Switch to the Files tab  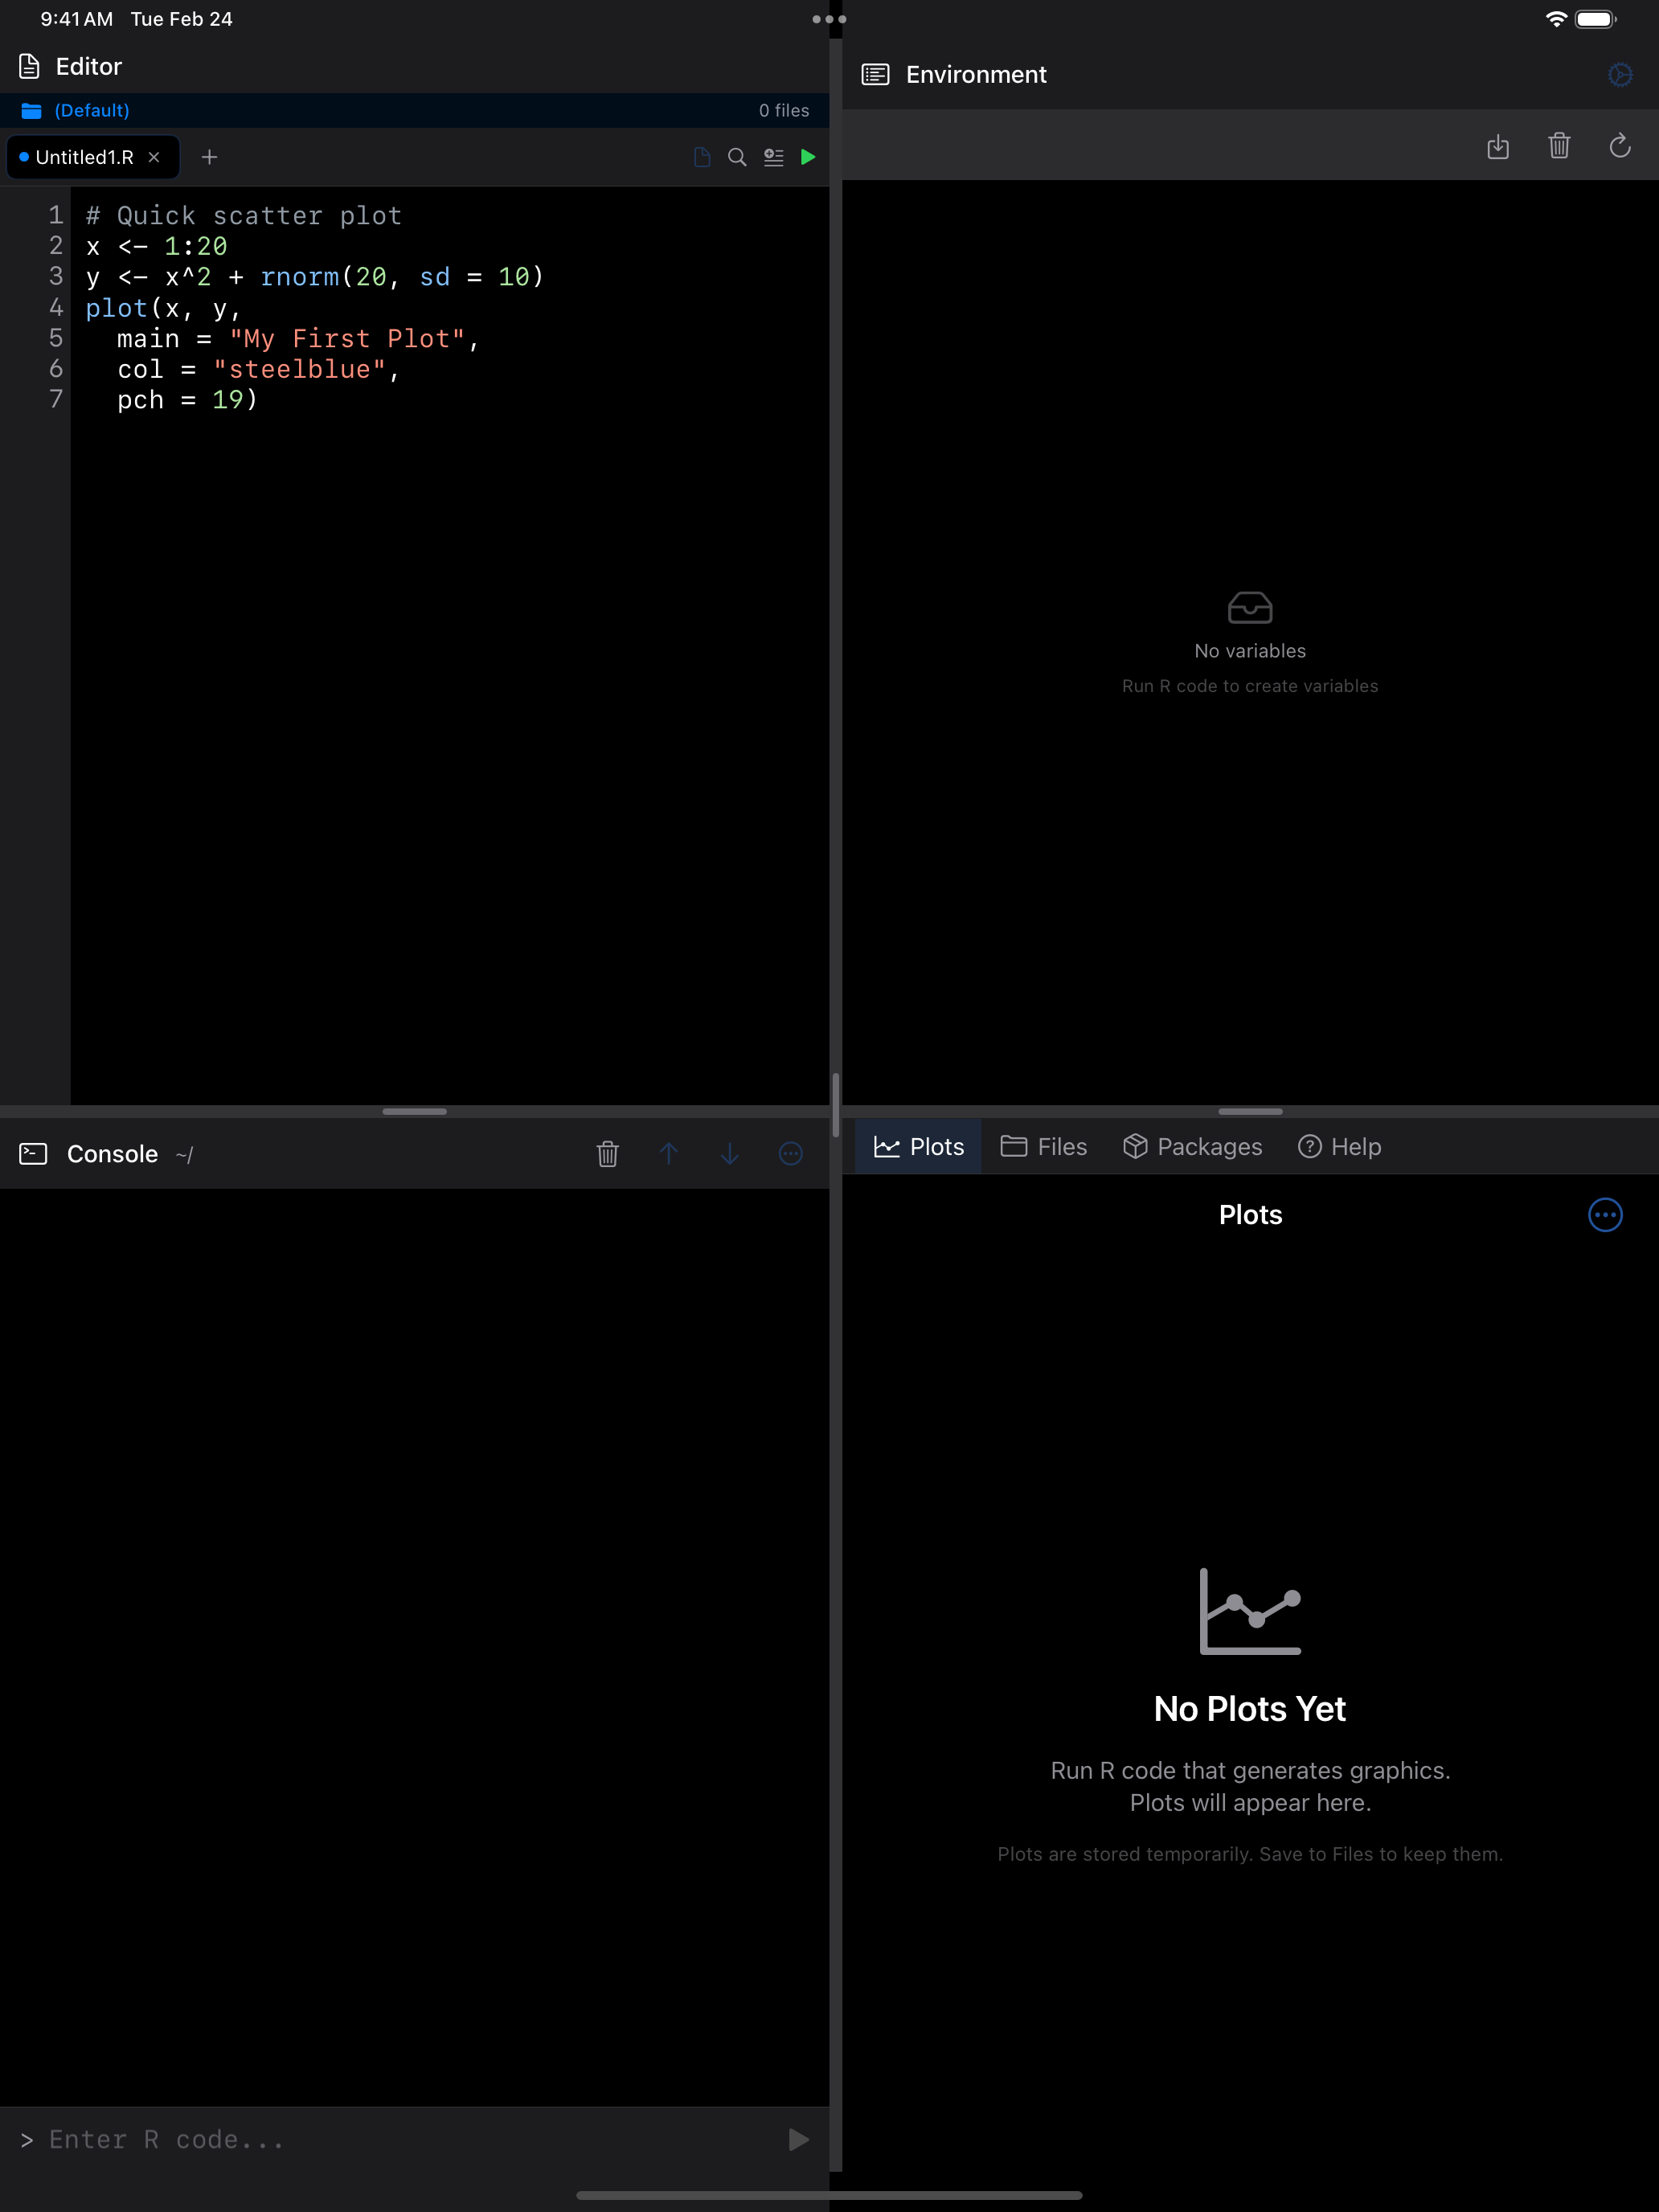tap(1044, 1146)
